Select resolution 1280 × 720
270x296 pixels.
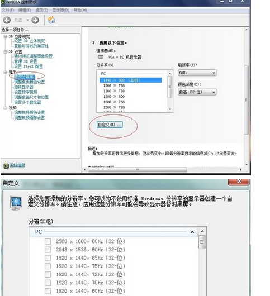(114, 107)
